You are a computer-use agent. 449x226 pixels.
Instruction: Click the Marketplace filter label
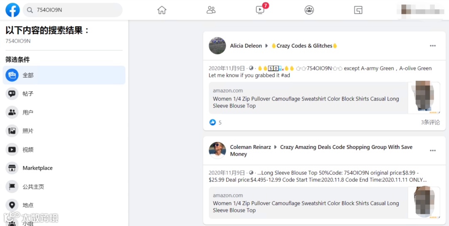pos(37,168)
